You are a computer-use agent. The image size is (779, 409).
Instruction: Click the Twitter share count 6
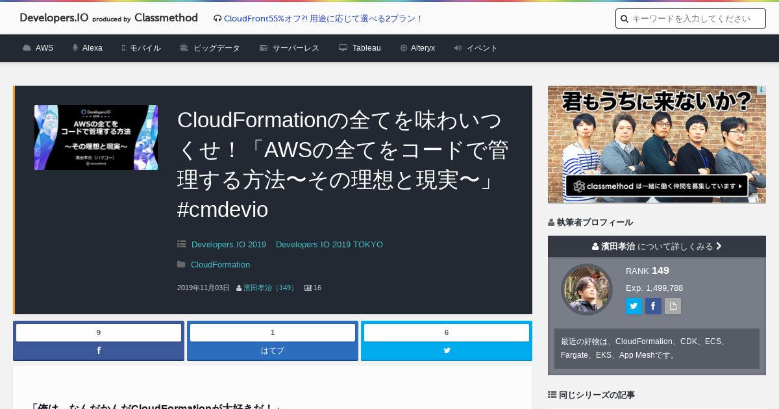coord(447,332)
